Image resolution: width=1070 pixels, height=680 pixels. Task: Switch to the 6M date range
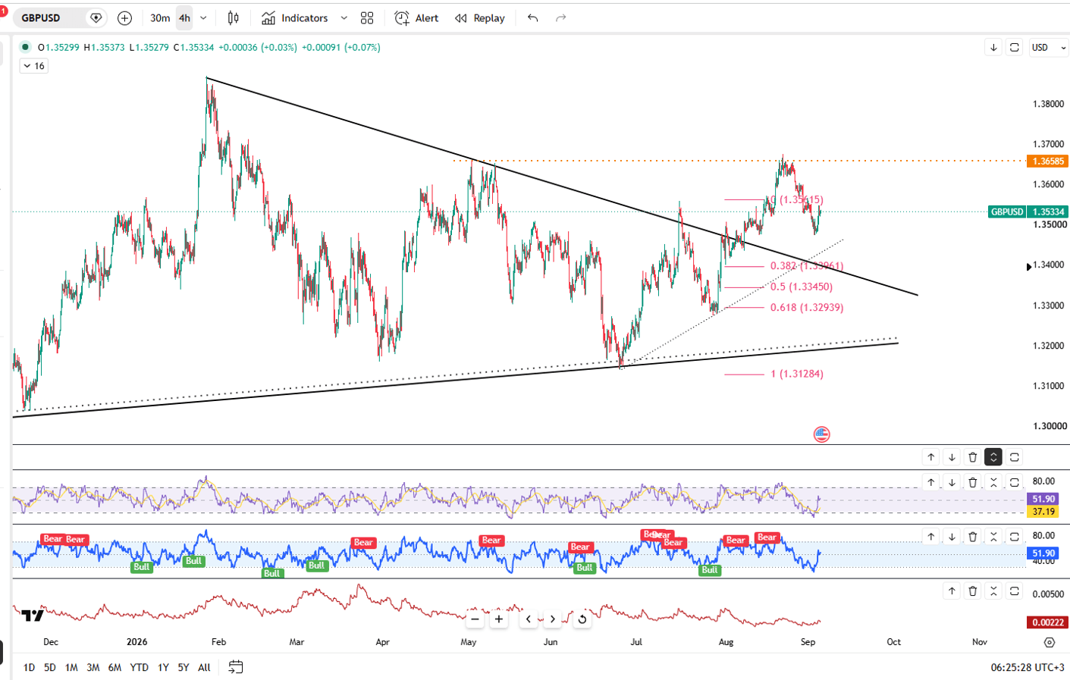click(115, 667)
